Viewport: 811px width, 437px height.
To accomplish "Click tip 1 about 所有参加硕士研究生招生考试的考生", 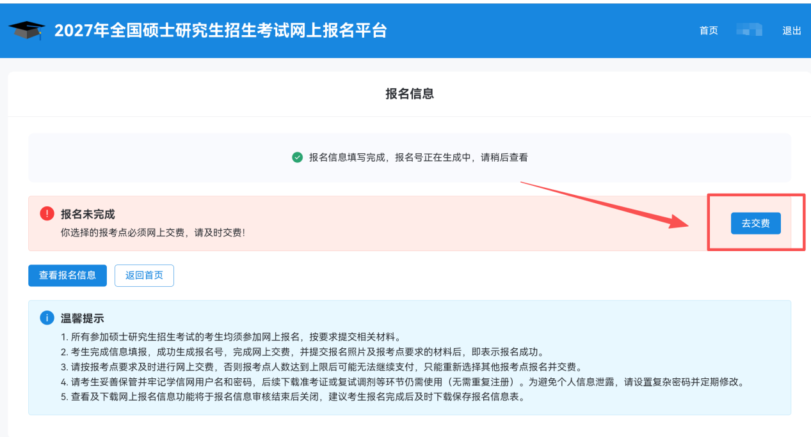I will pos(231,337).
